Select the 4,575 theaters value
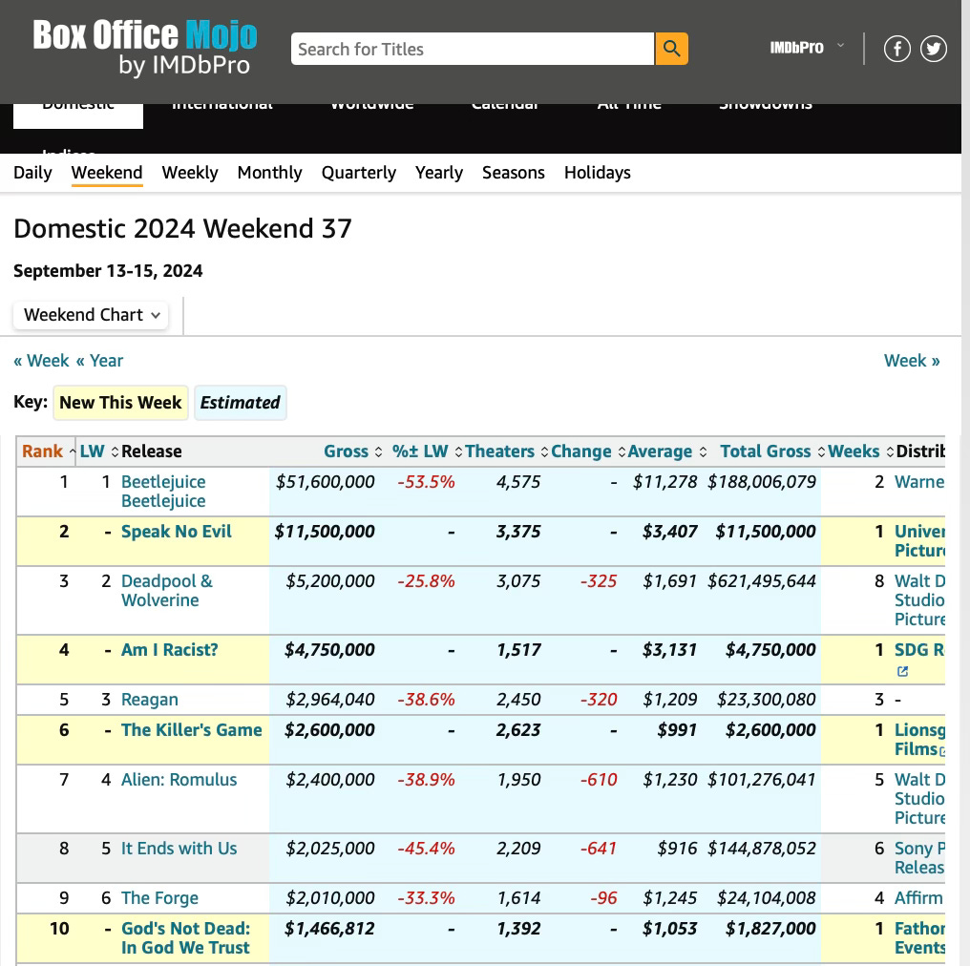This screenshot has width=970, height=966. click(518, 482)
